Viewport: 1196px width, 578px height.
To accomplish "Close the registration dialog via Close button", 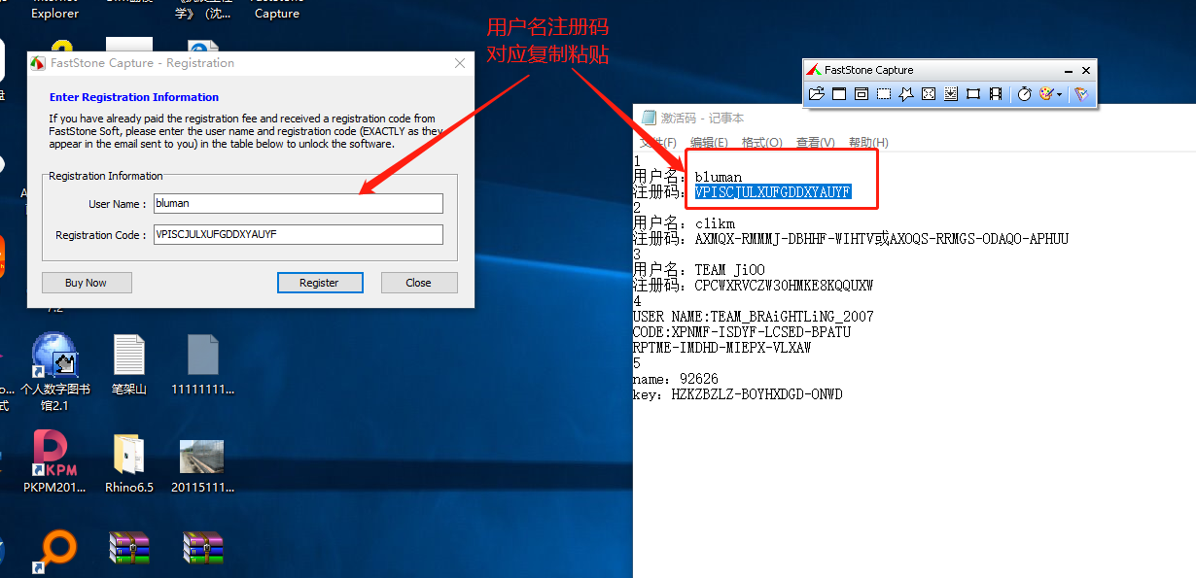I will coord(419,282).
